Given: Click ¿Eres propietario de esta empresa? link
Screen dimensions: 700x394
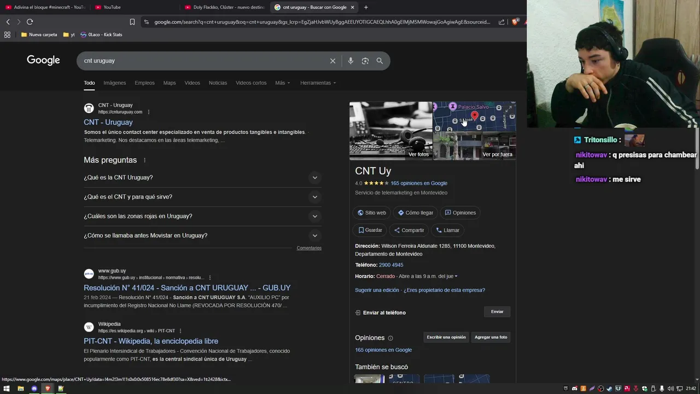Looking at the screenshot, I should [x=444, y=290].
